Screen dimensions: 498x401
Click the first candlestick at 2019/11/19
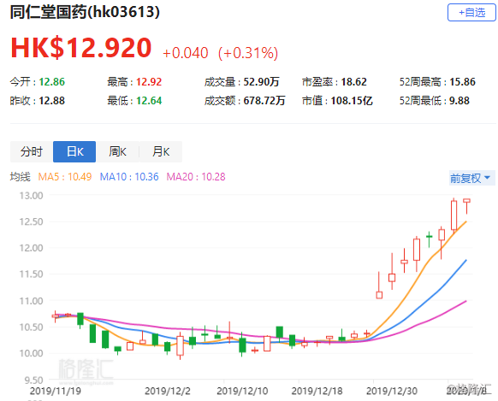(x=56, y=316)
